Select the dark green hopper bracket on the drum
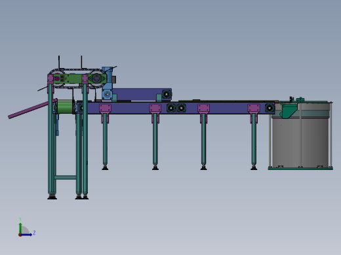The height and width of the screenshot is (255, 341). (x=289, y=110)
